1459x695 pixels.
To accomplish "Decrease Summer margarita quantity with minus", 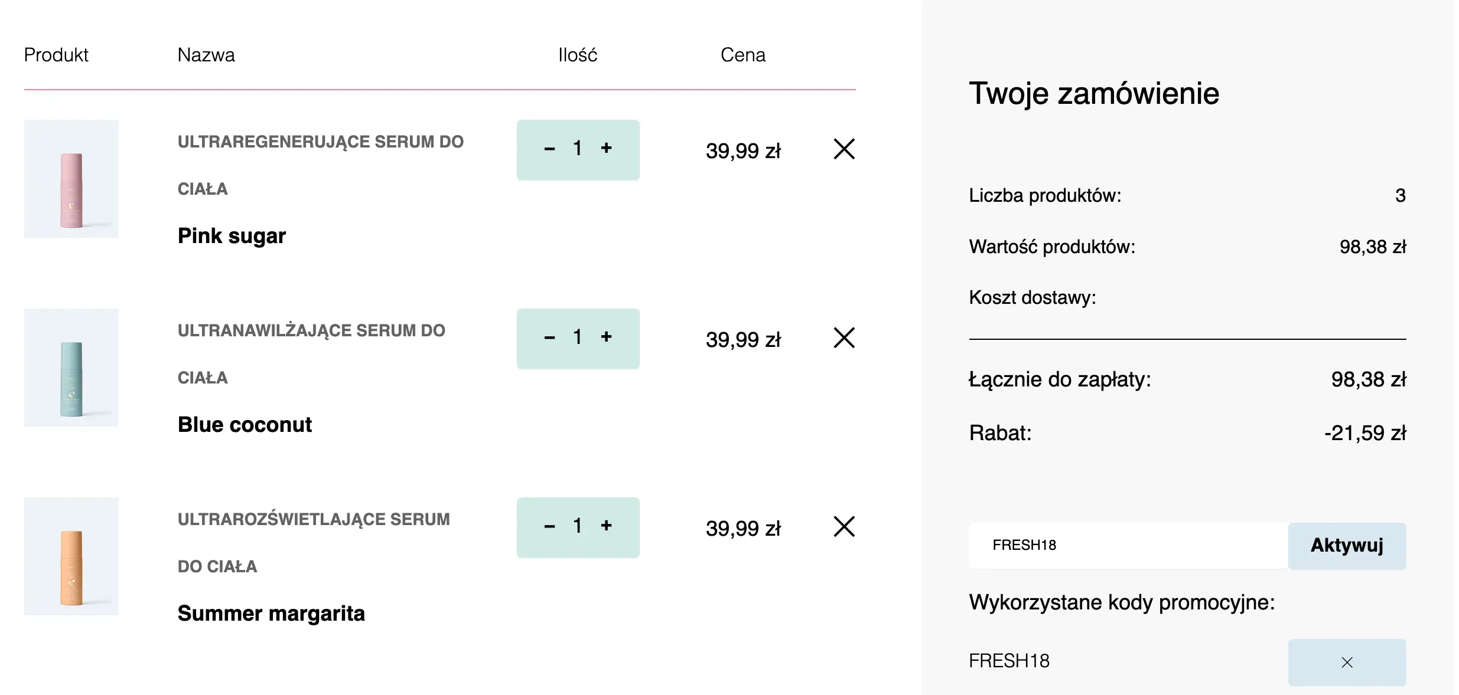I will pyautogui.click(x=549, y=527).
